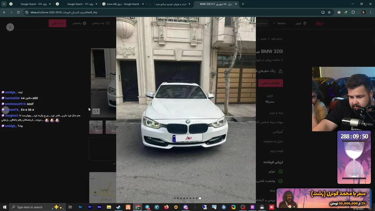
Task: Open the تهران city selector
Action: point(301,23)
